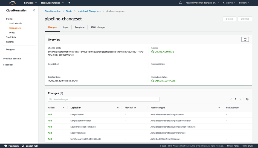
Task: Click the globe language icon in footer
Action: coord(23,146)
